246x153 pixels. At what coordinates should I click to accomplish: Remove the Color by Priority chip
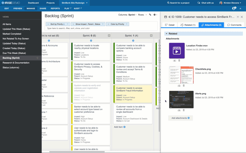[108, 24]
